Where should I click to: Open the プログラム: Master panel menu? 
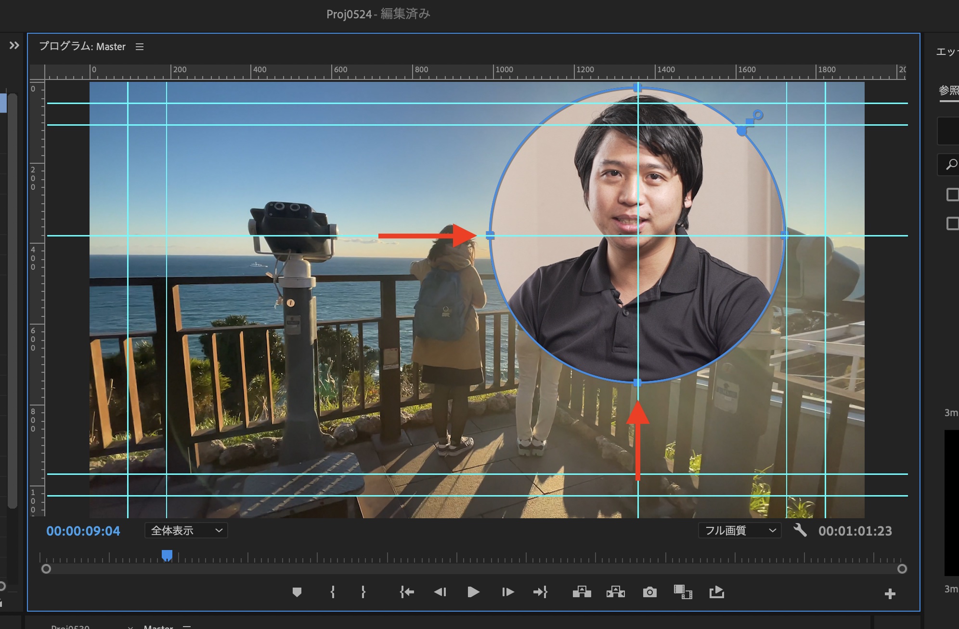click(x=140, y=47)
